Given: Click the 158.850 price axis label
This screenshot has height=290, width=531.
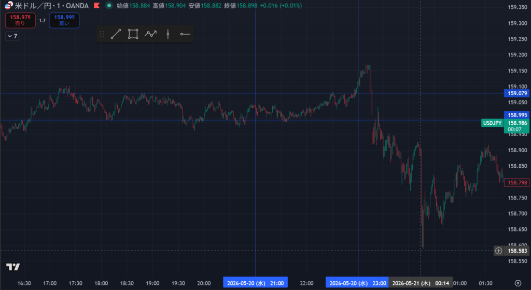Looking at the screenshot, I should point(518,166).
